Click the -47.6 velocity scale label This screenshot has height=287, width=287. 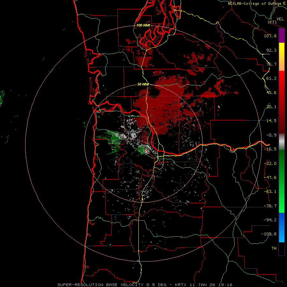[270, 178]
